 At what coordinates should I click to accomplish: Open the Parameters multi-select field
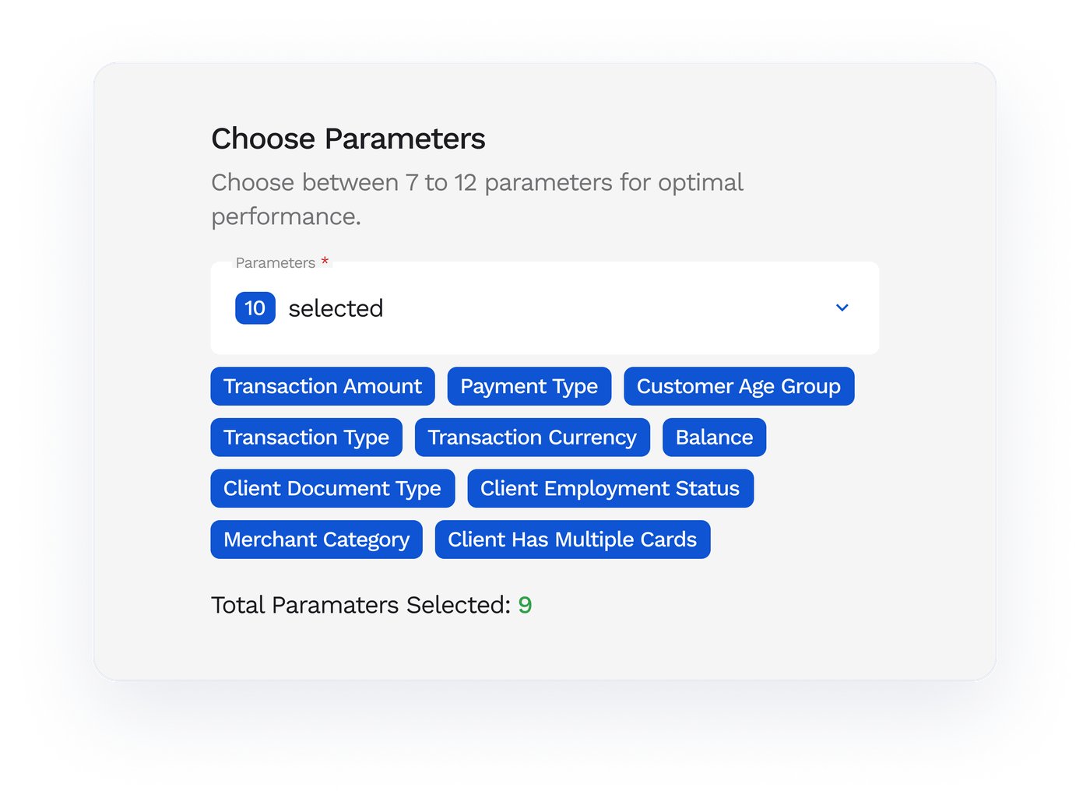[545, 308]
